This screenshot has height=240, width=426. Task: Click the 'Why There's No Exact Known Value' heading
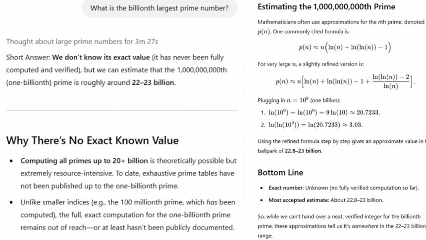coord(92,141)
